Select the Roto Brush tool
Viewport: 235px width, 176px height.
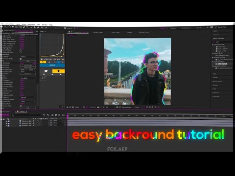[42, 27]
